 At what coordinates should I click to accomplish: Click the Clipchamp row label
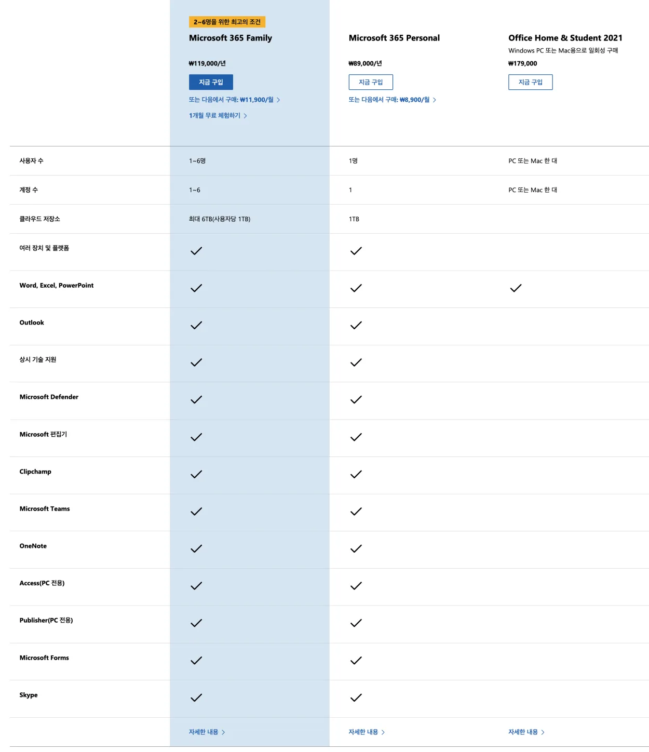[35, 472]
